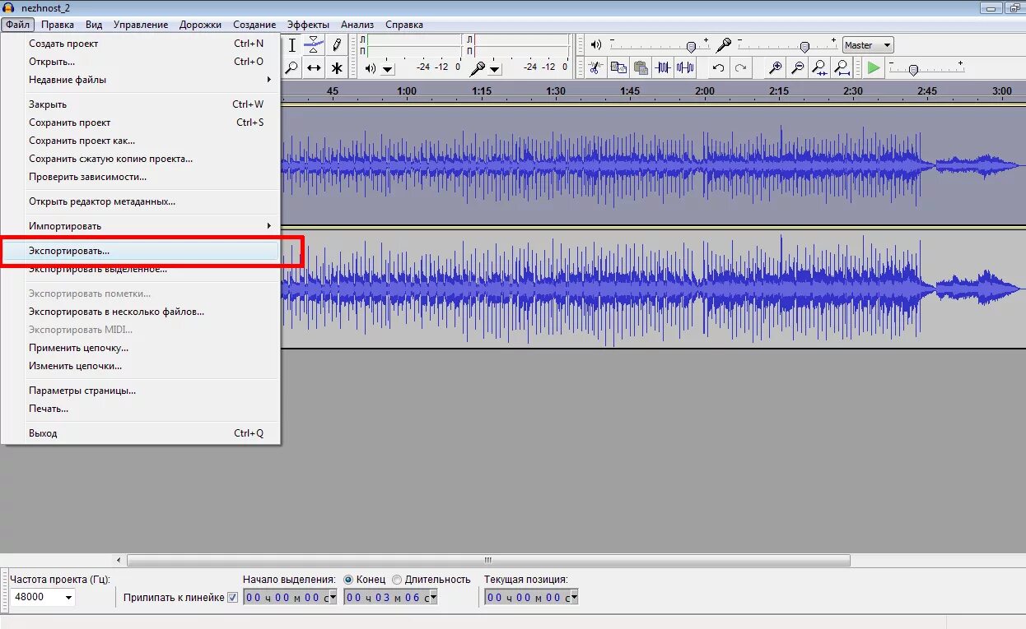Choose Сохранить проект как... entry
1026x629 pixels.
[141, 141]
